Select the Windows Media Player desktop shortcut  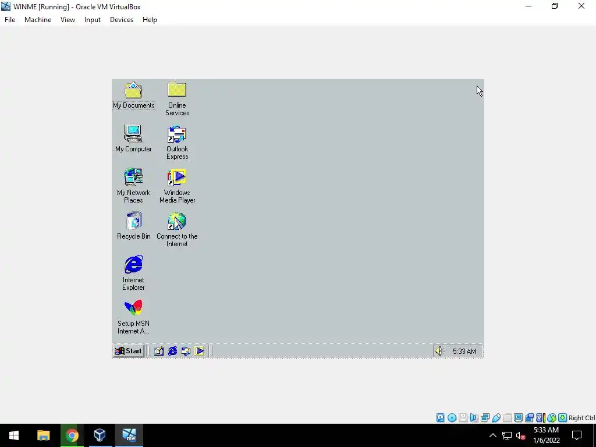click(x=177, y=186)
